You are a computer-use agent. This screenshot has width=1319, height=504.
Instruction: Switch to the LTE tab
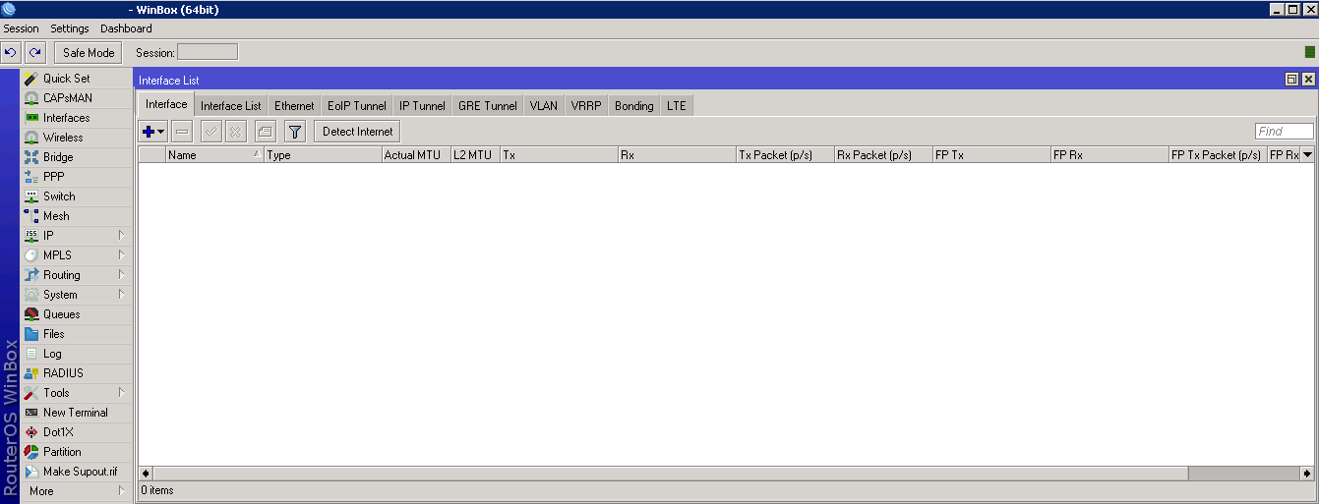point(677,105)
